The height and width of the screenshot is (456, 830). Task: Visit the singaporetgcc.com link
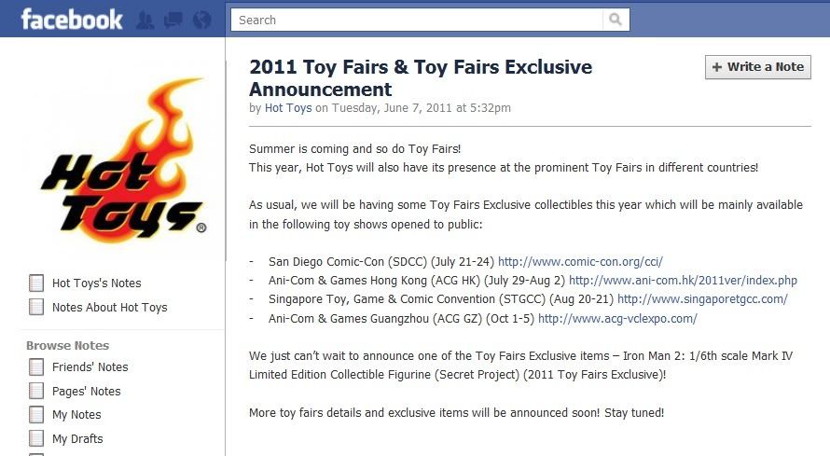(x=702, y=299)
